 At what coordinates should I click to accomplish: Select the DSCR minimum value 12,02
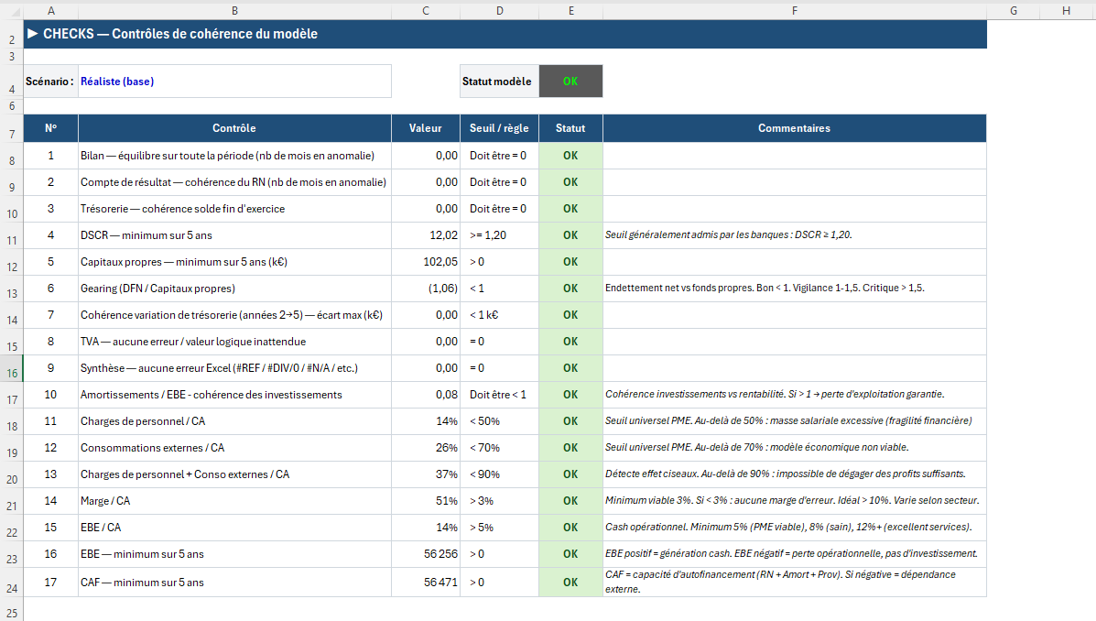pyautogui.click(x=426, y=234)
